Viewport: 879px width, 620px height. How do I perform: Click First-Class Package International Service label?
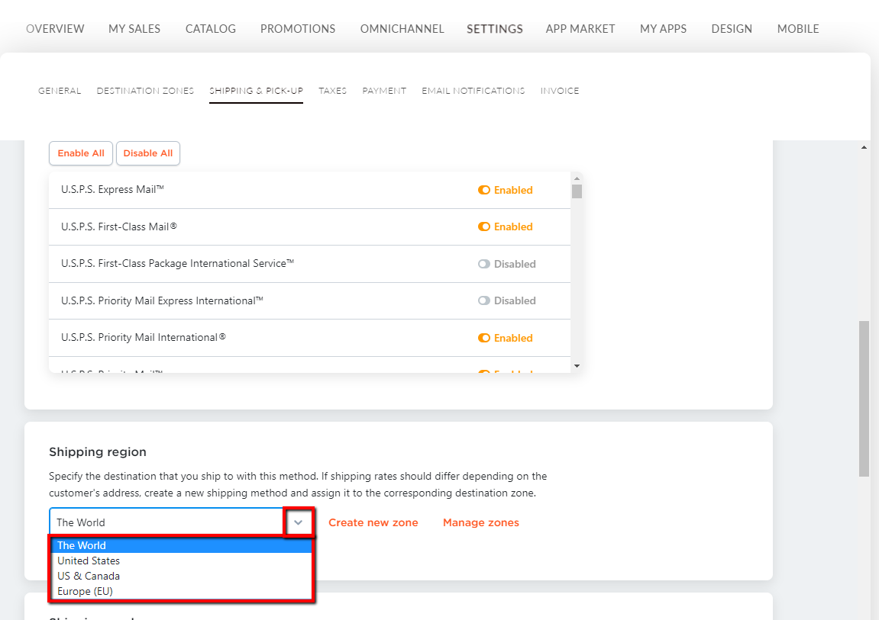click(x=178, y=264)
